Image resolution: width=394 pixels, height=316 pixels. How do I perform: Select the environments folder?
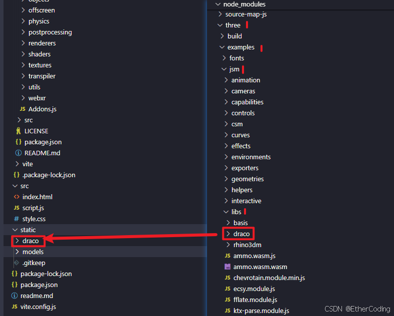[251, 157]
